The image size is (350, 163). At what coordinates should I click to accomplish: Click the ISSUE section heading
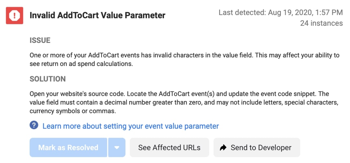40,40
